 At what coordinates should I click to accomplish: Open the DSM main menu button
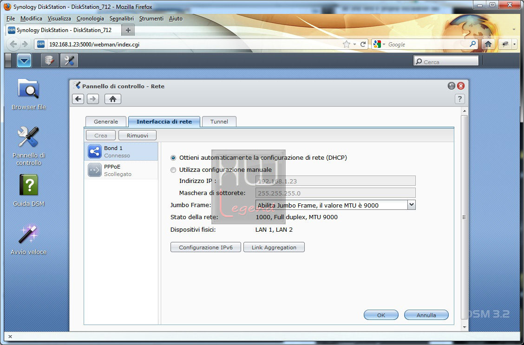point(24,60)
